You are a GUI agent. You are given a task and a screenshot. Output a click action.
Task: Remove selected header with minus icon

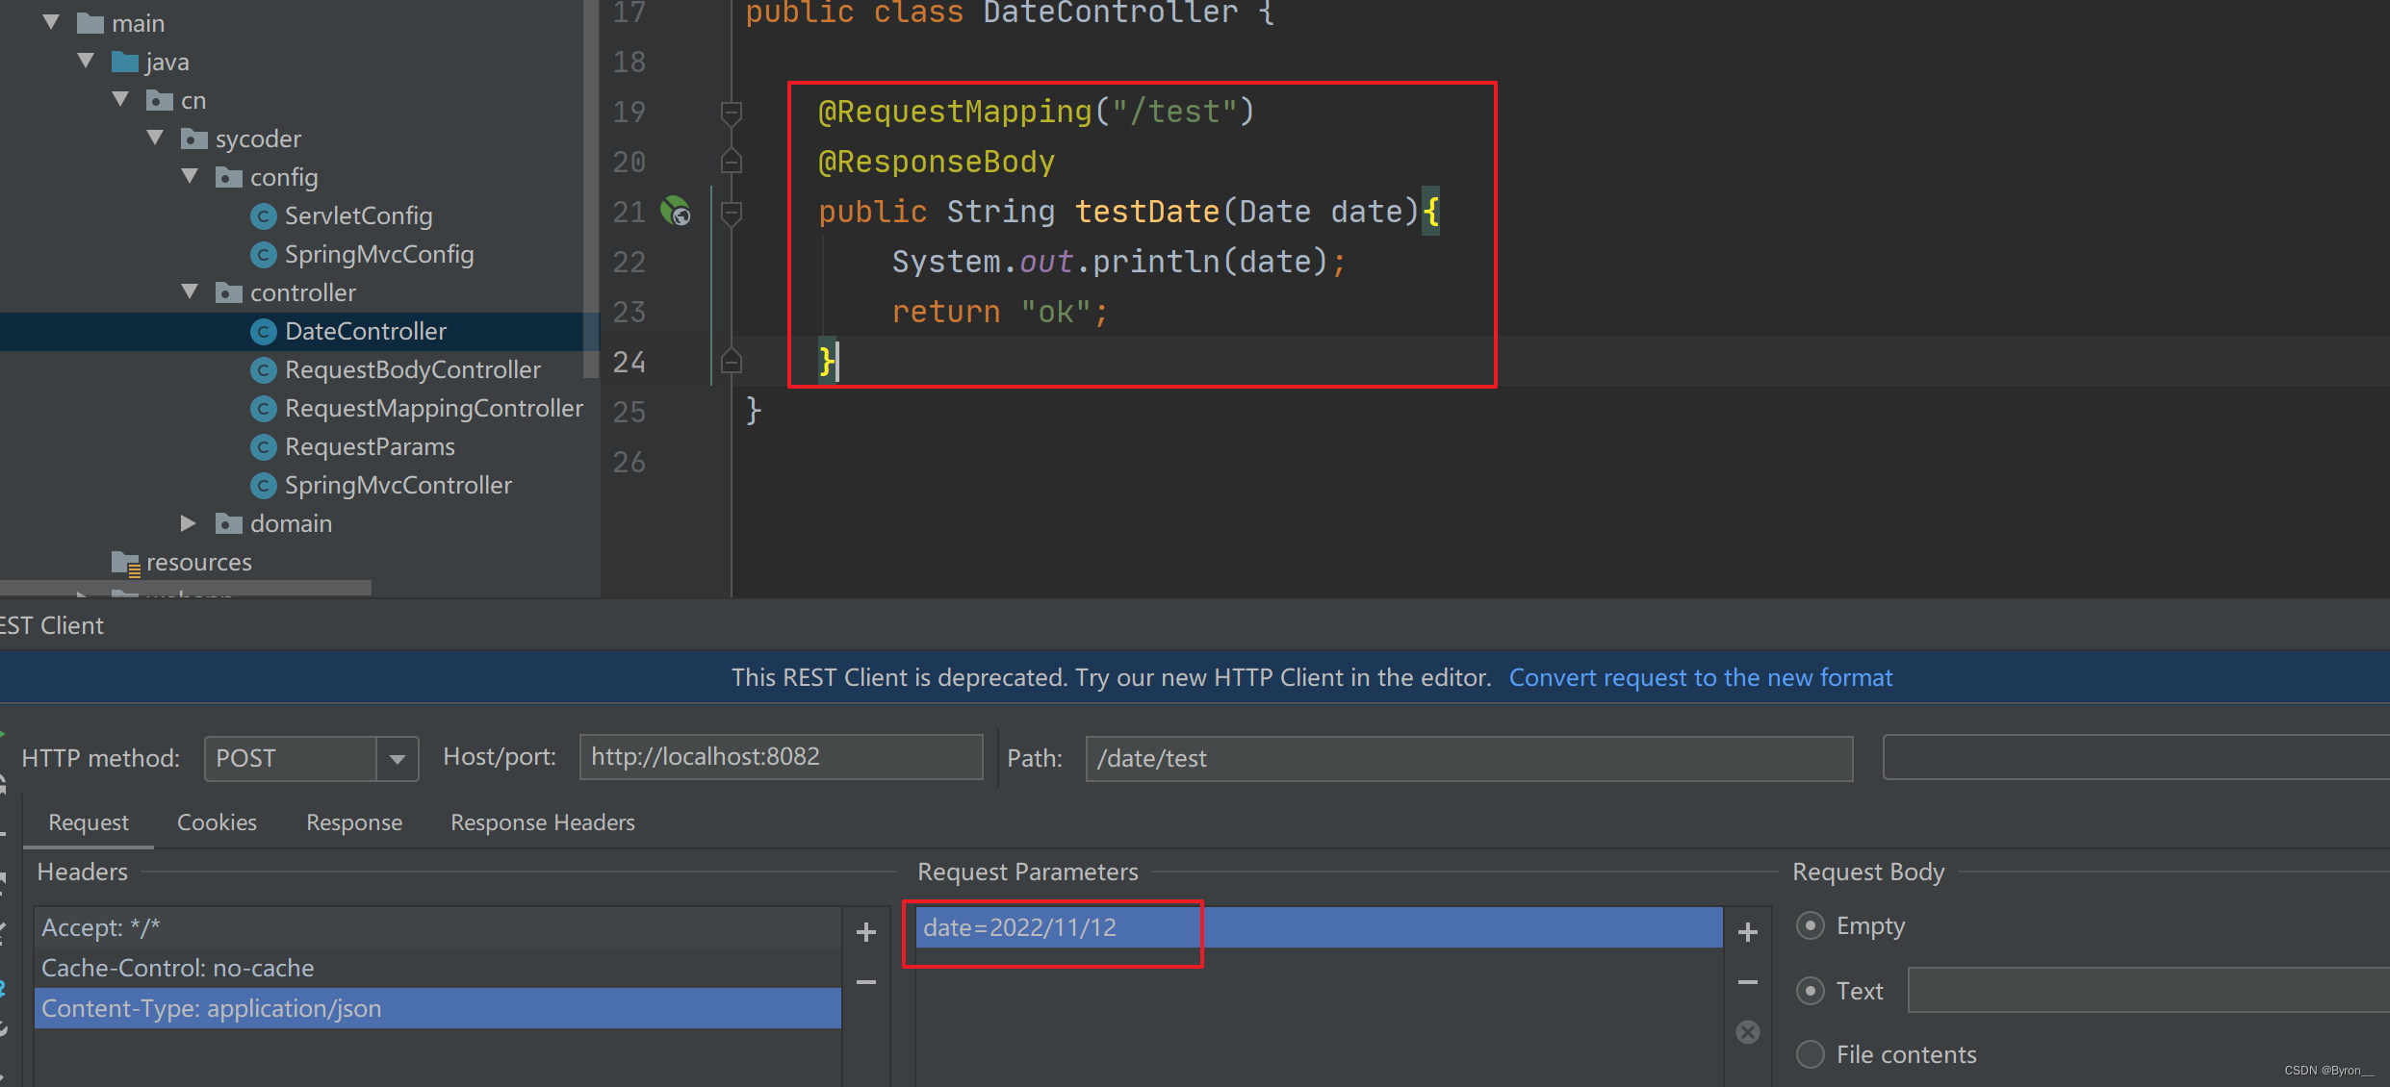(866, 982)
